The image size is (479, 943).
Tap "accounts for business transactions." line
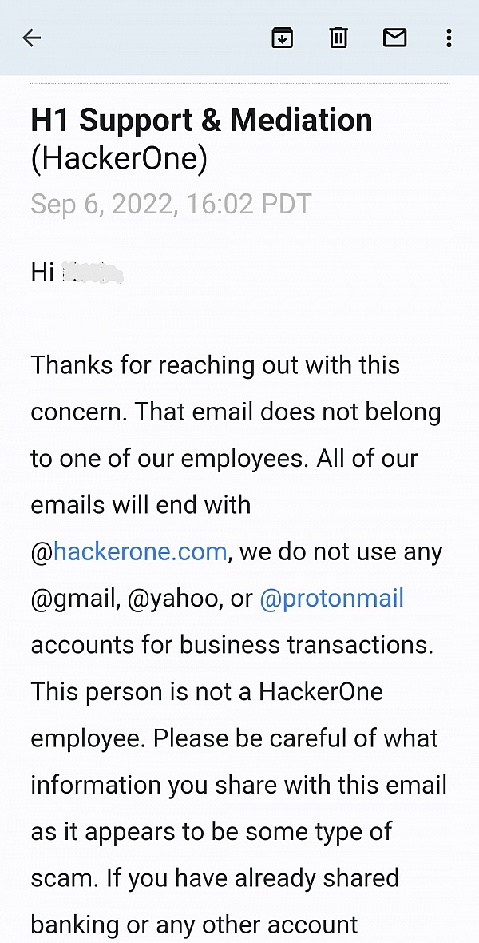coord(232,645)
